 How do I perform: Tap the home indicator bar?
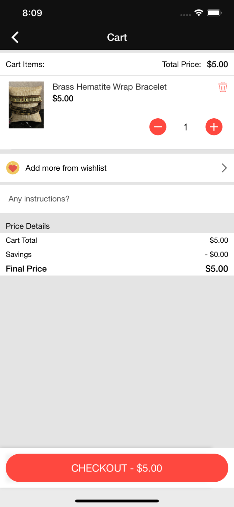point(117,501)
